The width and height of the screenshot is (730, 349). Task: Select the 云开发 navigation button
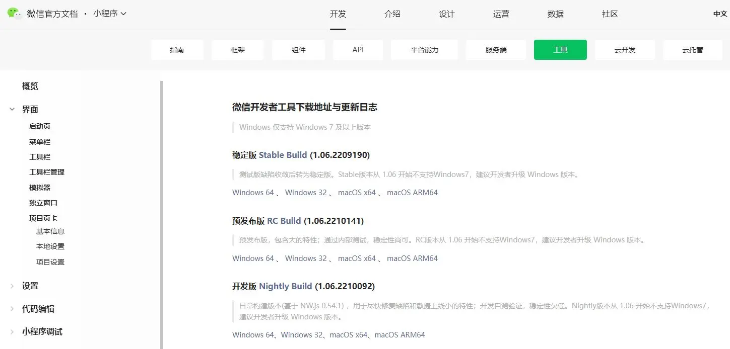coord(625,50)
